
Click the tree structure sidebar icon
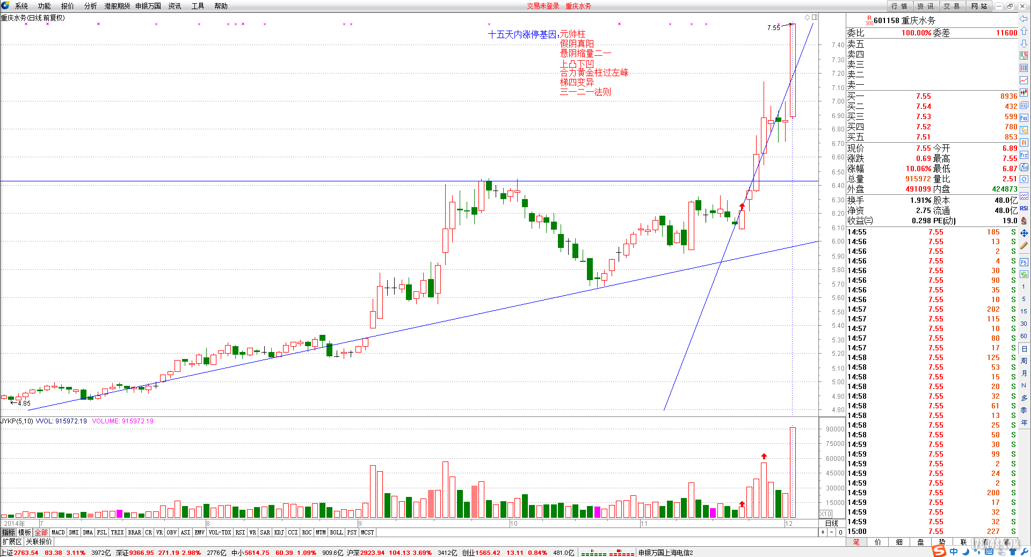point(1024,130)
